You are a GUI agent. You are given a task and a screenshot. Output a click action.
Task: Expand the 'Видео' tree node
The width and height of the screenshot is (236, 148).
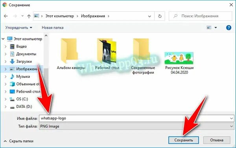[6, 46]
